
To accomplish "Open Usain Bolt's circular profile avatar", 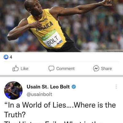I will (x=13, y=90).
